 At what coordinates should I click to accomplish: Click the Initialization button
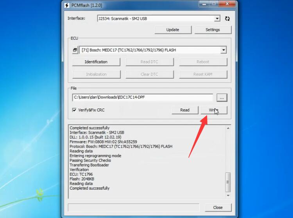96,74
